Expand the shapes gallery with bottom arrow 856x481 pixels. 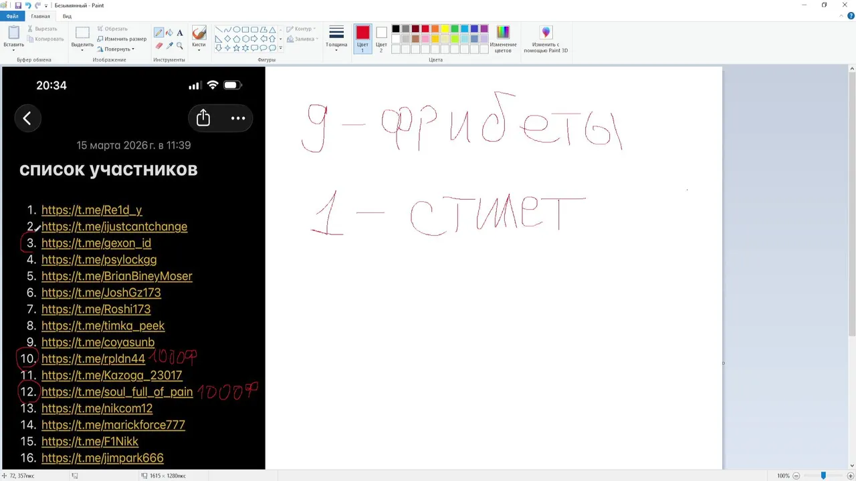point(280,48)
